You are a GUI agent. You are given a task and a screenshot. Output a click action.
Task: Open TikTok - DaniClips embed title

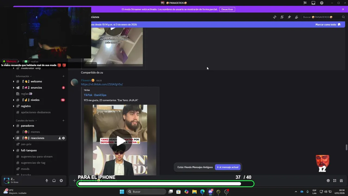pyautogui.click(x=95, y=95)
